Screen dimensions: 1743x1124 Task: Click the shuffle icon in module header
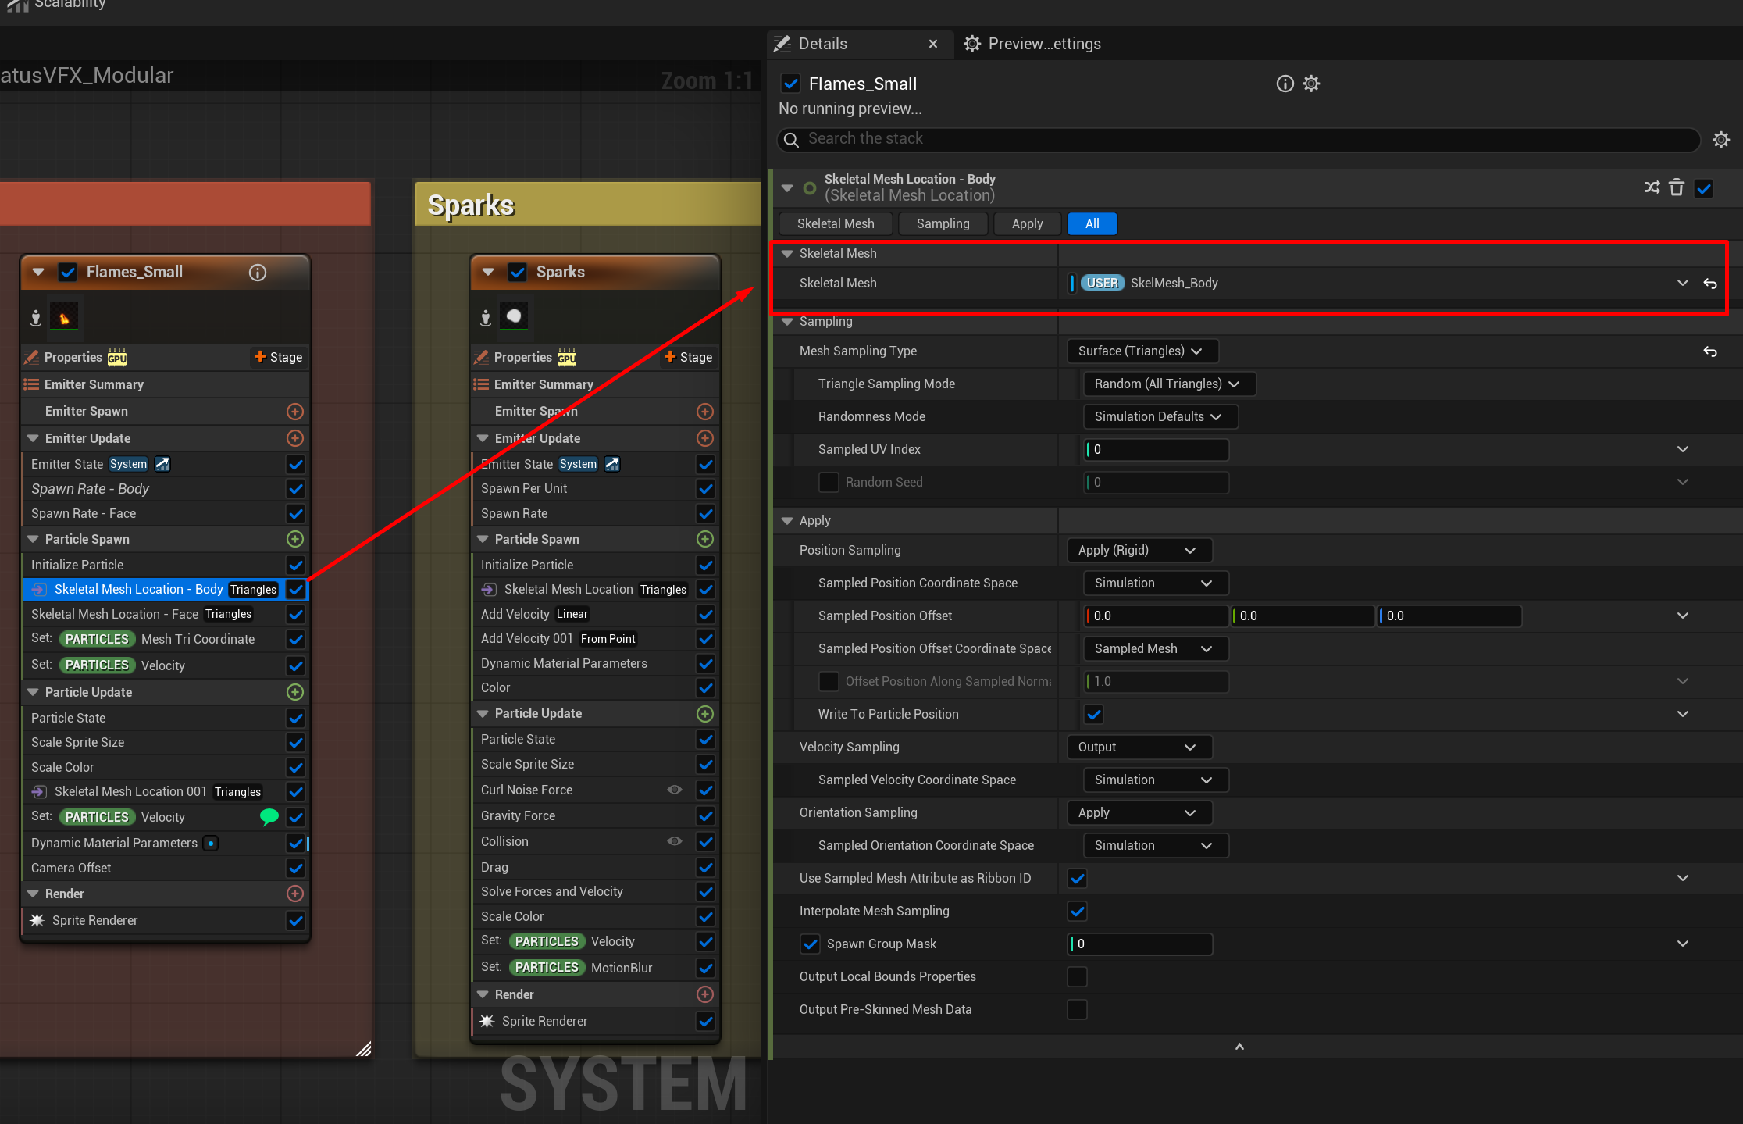(x=1652, y=187)
